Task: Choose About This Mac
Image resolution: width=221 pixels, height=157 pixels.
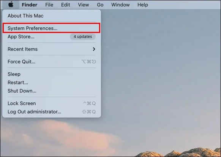Action: point(52,16)
